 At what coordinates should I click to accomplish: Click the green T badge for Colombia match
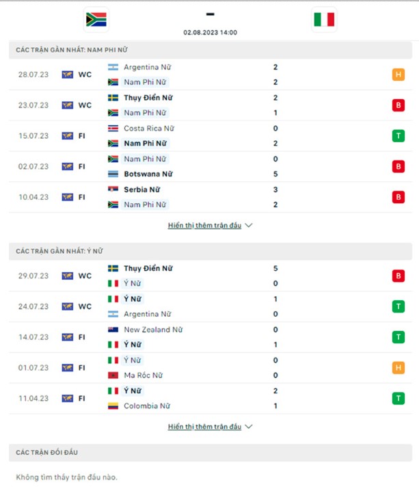point(398,398)
